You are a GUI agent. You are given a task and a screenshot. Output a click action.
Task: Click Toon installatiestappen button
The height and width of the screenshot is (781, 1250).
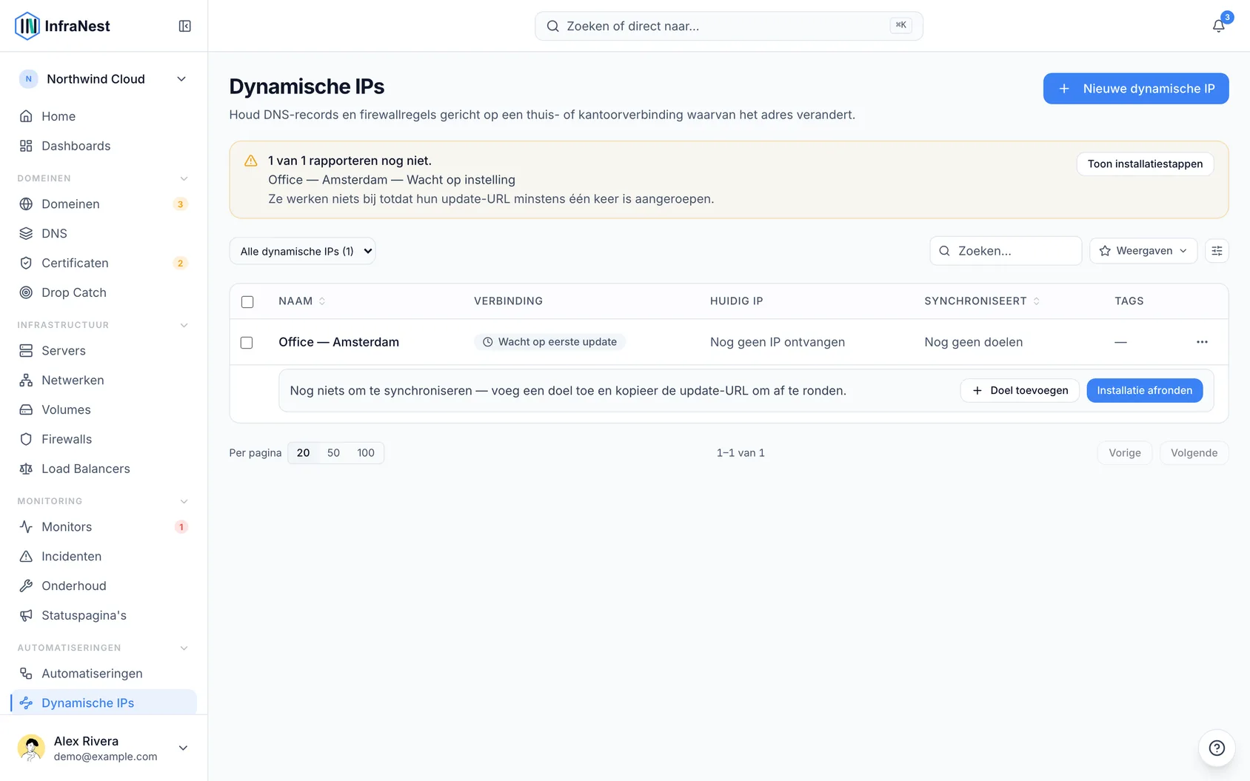(x=1145, y=164)
